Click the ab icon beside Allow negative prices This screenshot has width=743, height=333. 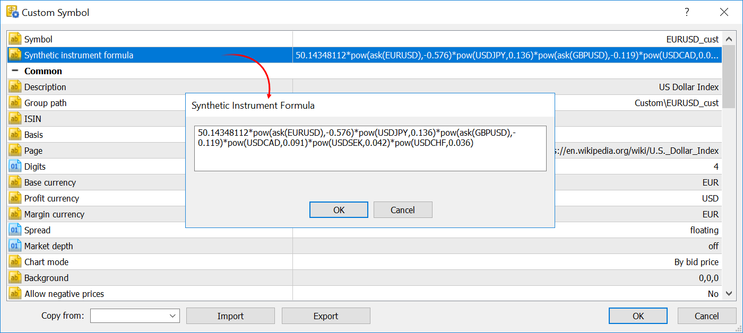(x=14, y=293)
